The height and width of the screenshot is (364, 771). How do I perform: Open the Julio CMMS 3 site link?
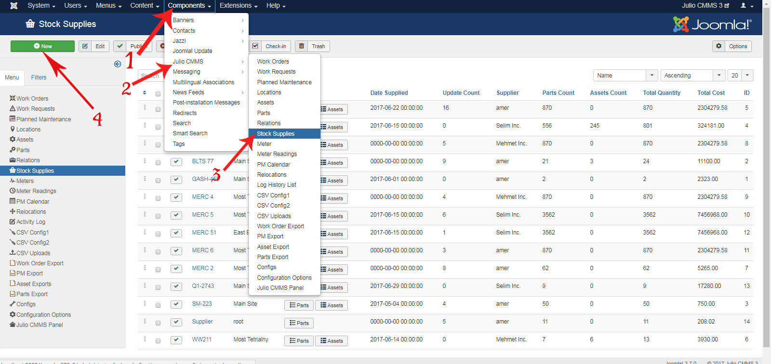[x=705, y=6]
